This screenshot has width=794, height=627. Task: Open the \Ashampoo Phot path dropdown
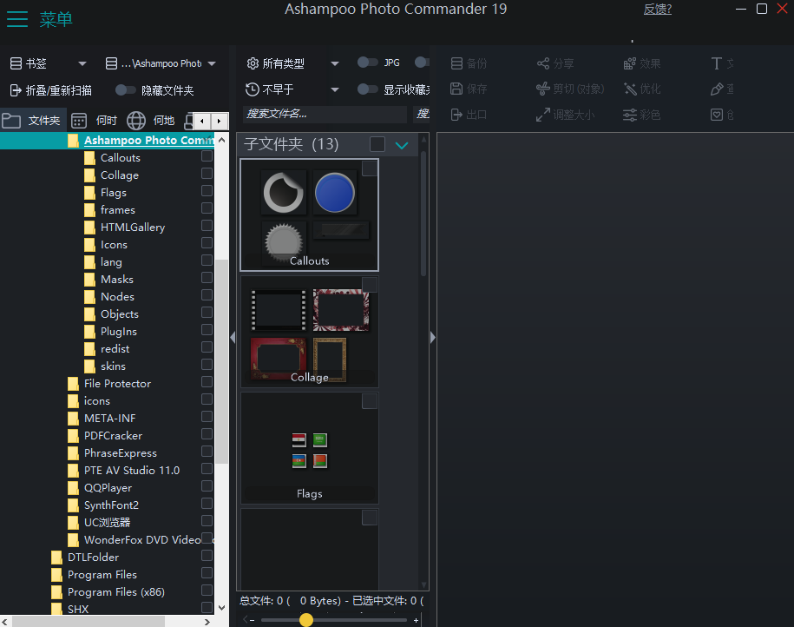(213, 64)
